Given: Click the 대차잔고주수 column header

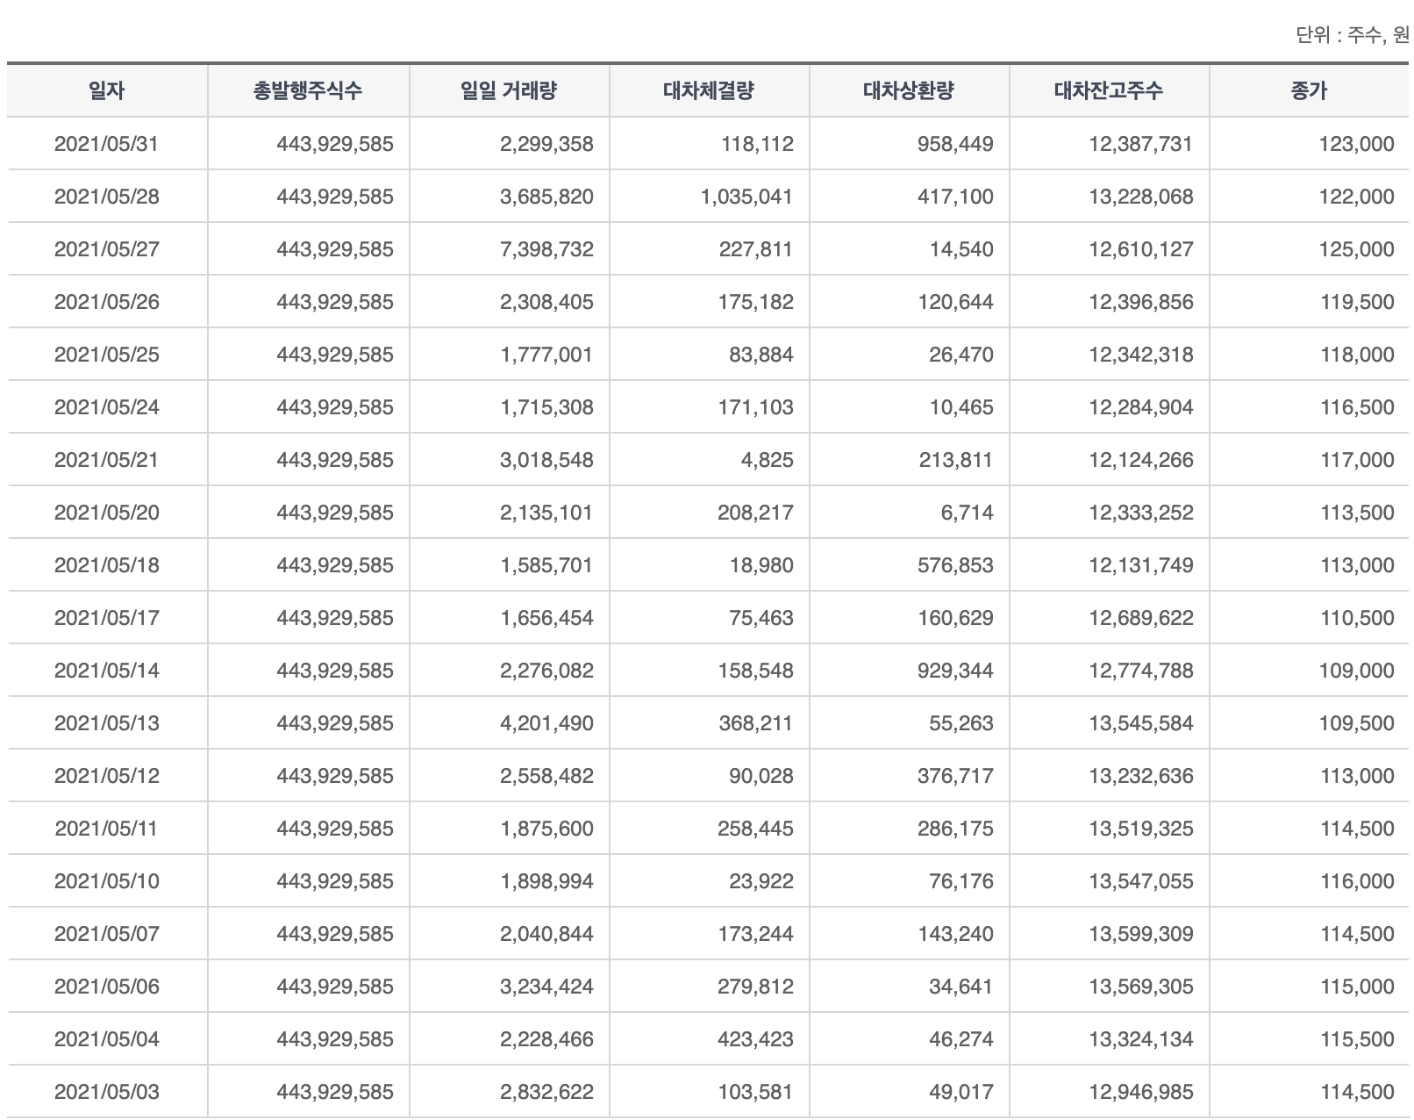Looking at the screenshot, I should 1109,90.
